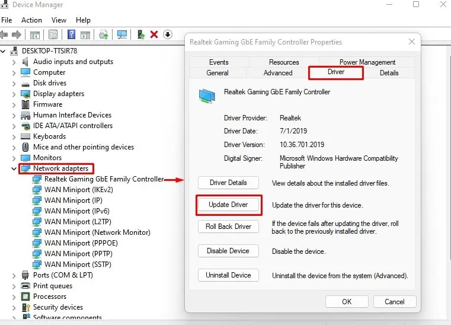Click the Audio inputs and outputs speaker icon
Image resolution: width=451 pixels, height=325 pixels.
tap(25, 62)
